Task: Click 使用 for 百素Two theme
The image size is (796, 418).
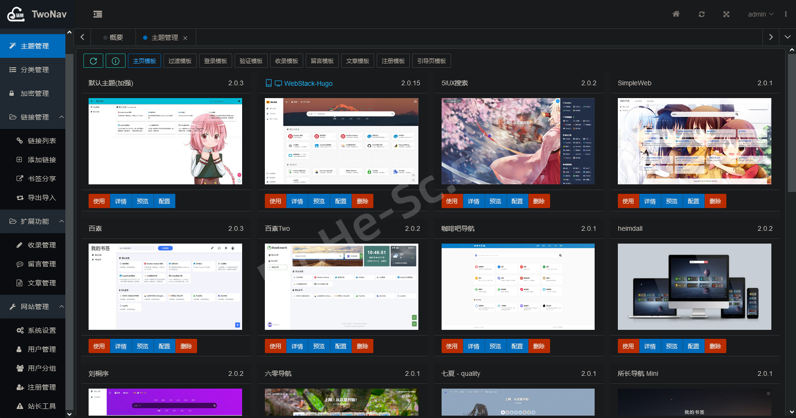Action: [x=275, y=346]
